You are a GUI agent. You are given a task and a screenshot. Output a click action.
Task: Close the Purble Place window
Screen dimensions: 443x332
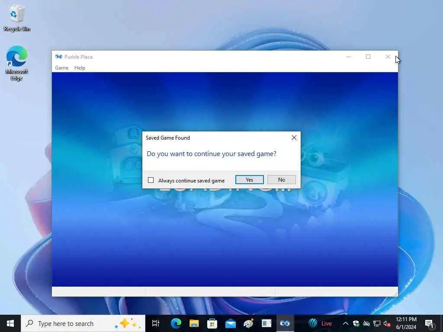click(x=388, y=57)
